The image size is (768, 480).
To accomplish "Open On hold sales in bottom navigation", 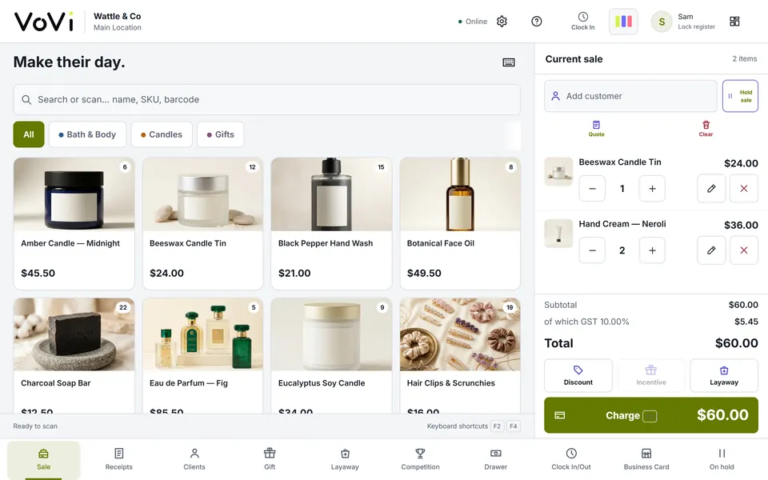I will pos(722,459).
